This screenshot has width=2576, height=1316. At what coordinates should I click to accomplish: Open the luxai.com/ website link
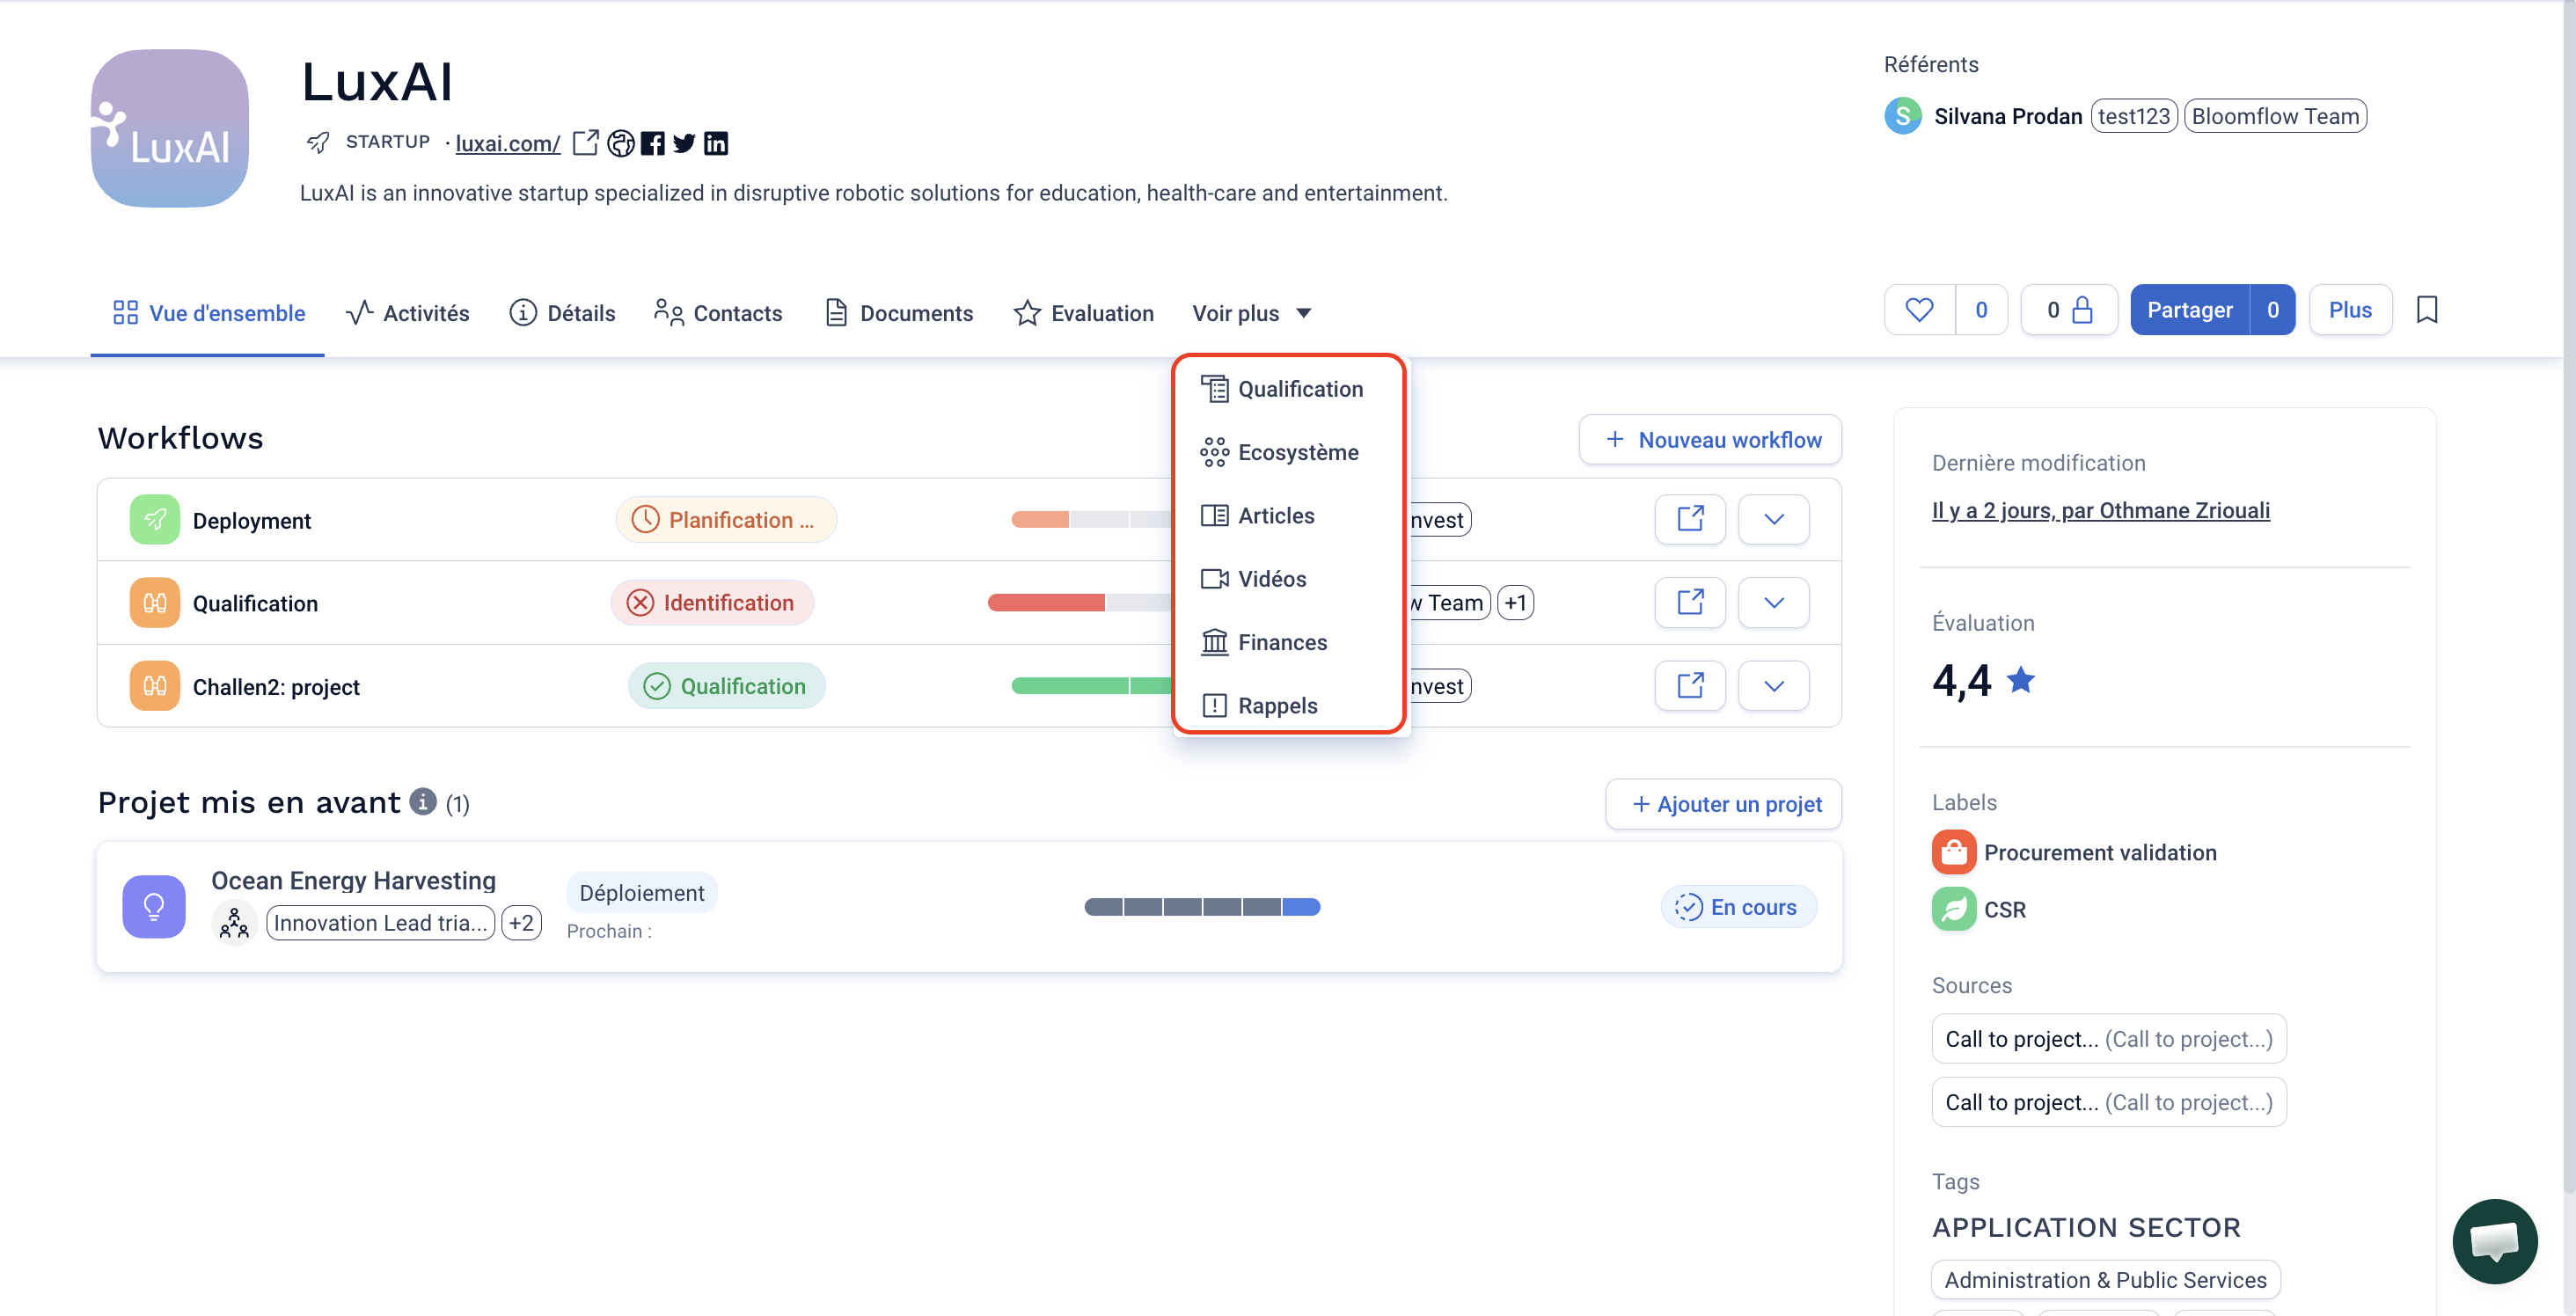click(x=507, y=144)
